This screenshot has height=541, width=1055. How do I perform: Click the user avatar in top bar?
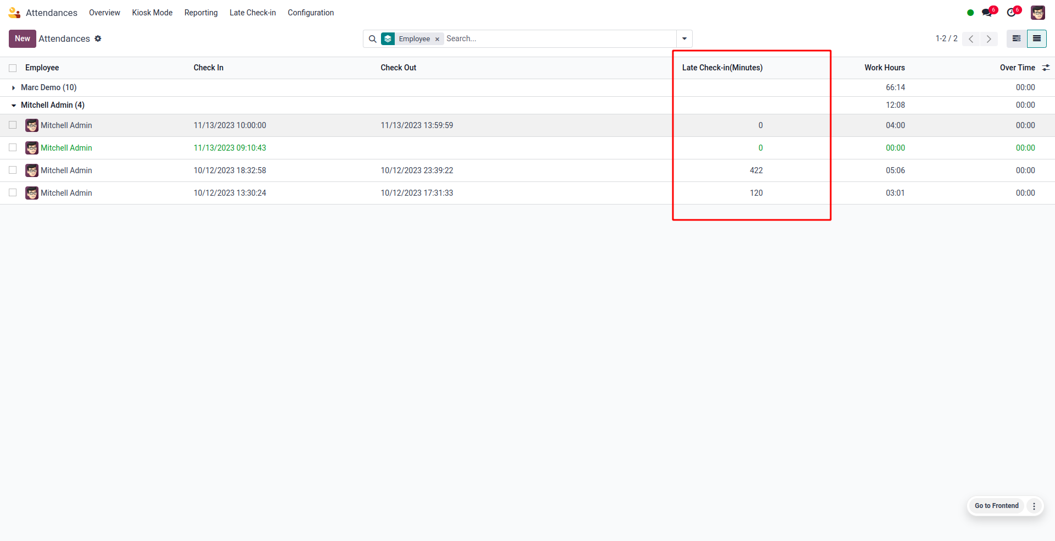[1037, 13]
